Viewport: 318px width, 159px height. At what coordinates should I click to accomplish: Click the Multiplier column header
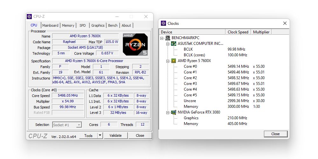(x=261, y=32)
